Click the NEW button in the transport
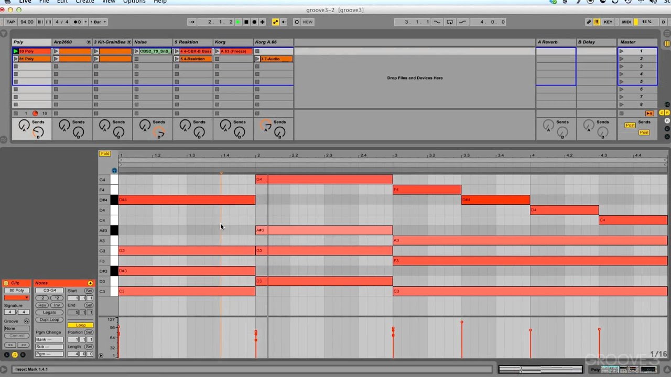This screenshot has width=671, height=377. pyautogui.click(x=308, y=22)
